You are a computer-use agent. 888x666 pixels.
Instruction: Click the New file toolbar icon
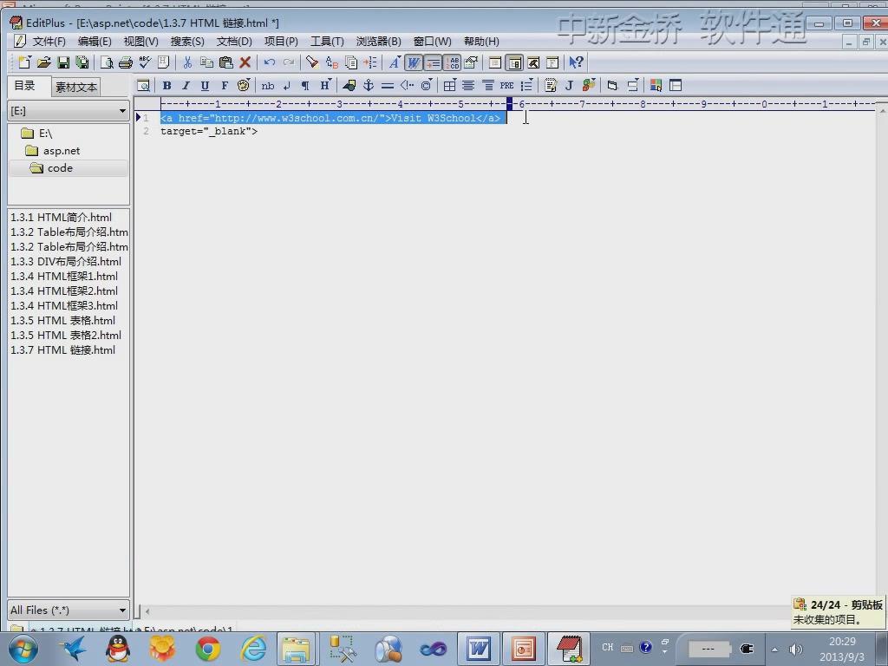25,62
